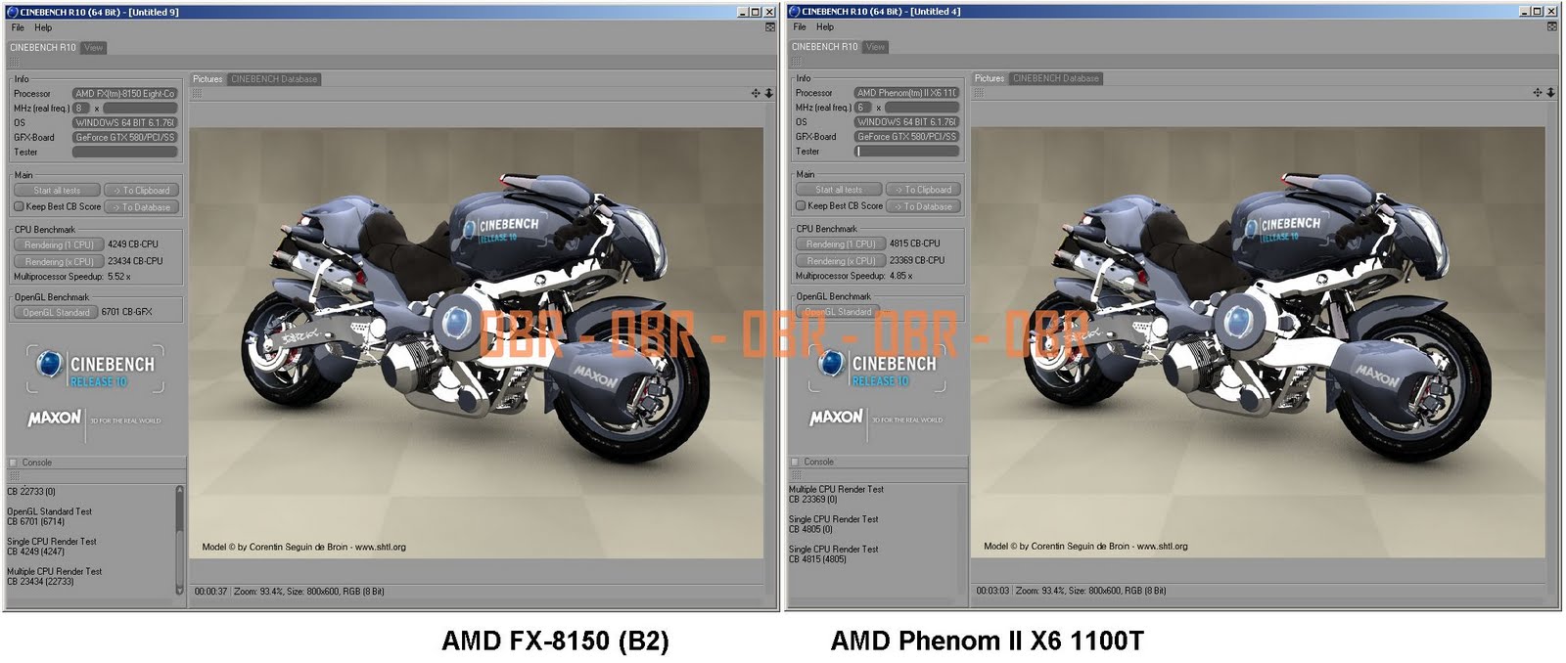
Task: Click grip handle above Info panel, Untitled 9
Action: 14,63
